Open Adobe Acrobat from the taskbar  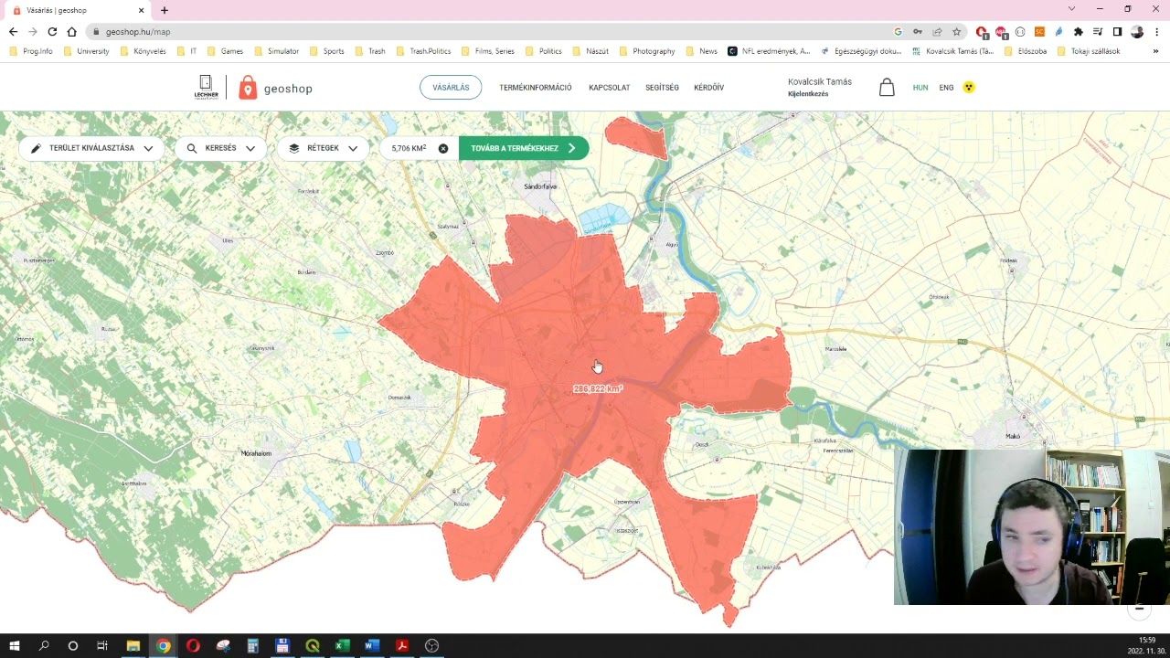pyautogui.click(x=402, y=646)
